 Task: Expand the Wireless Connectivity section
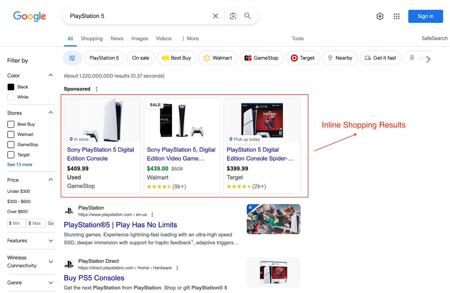51,262
